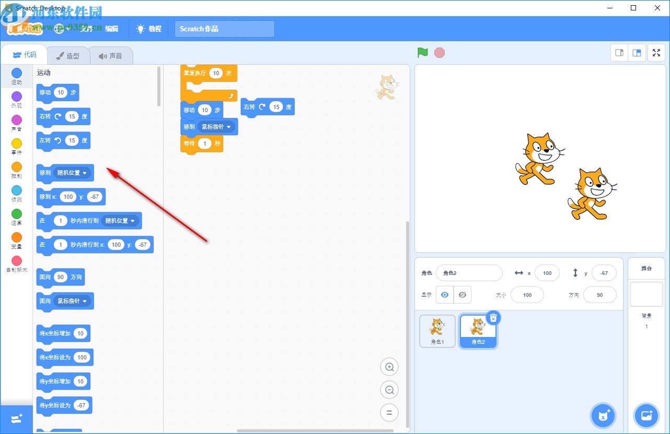Screen dimensions: 670x434
Task: Select the 角色1 sprite thumbnail
Action: click(x=437, y=330)
